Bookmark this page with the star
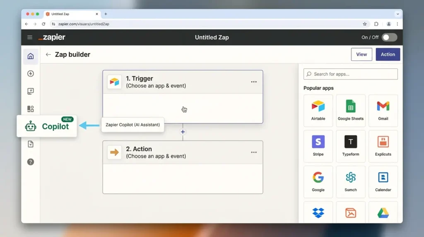Screen dimensions: 424x237 point(364,24)
